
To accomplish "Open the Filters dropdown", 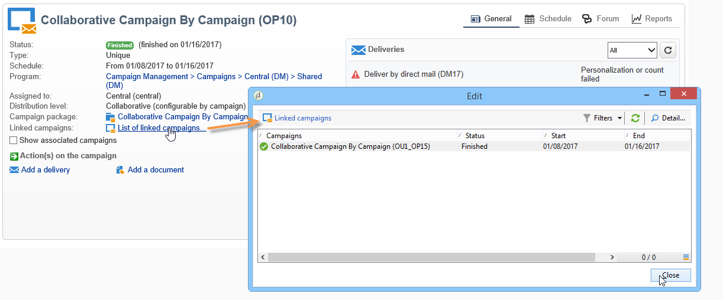I will [603, 118].
